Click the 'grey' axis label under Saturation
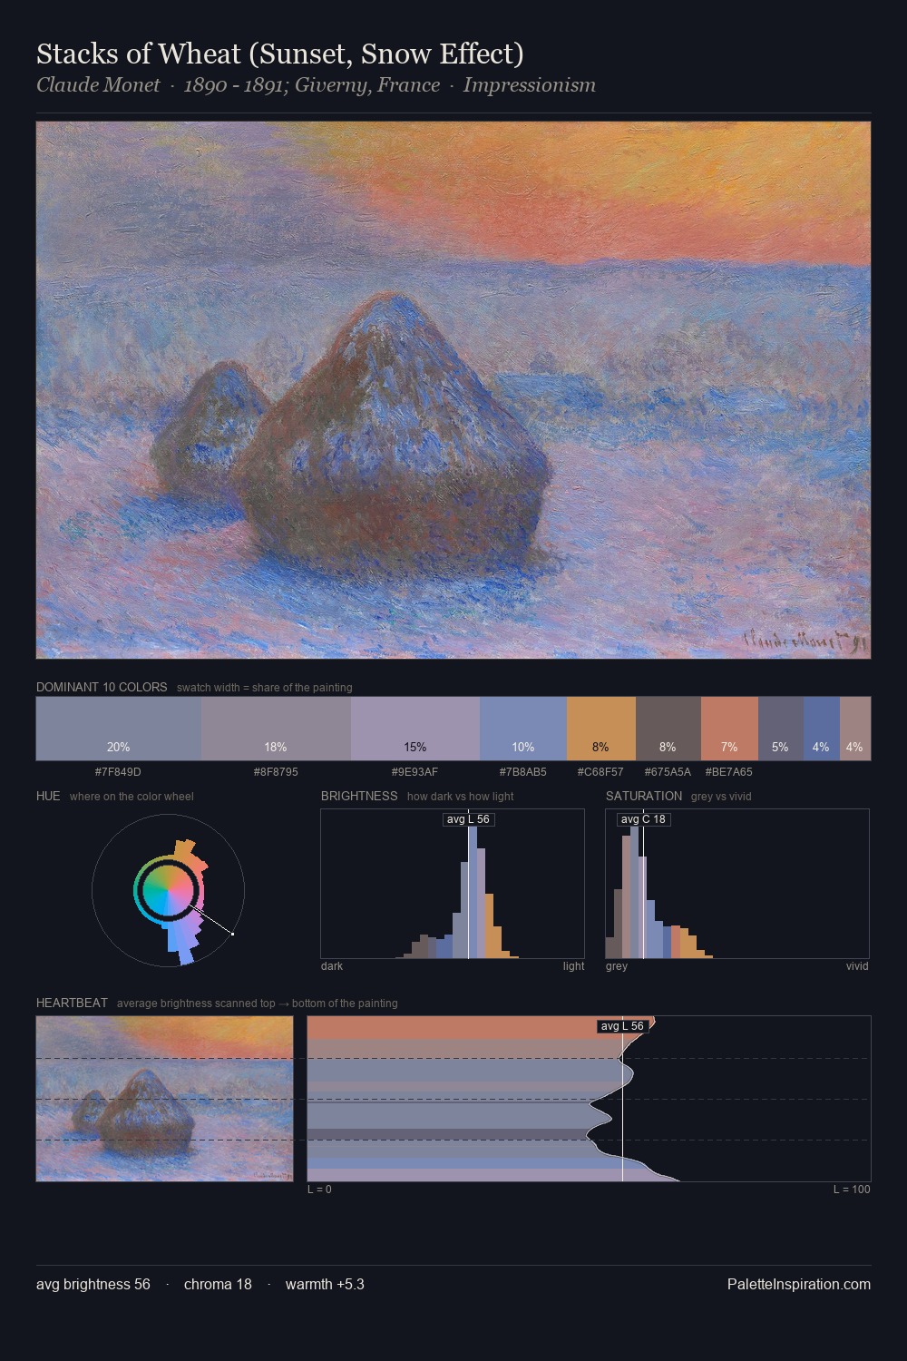This screenshot has width=907, height=1361. (x=617, y=966)
